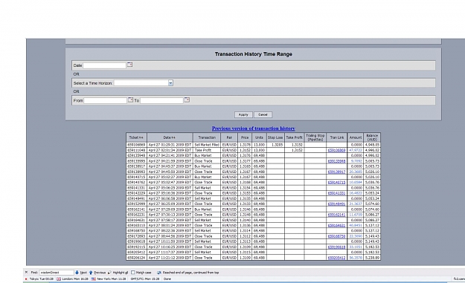Sort the table by the Date column arrows
This screenshot has height=283, width=465.
[x=173, y=137]
